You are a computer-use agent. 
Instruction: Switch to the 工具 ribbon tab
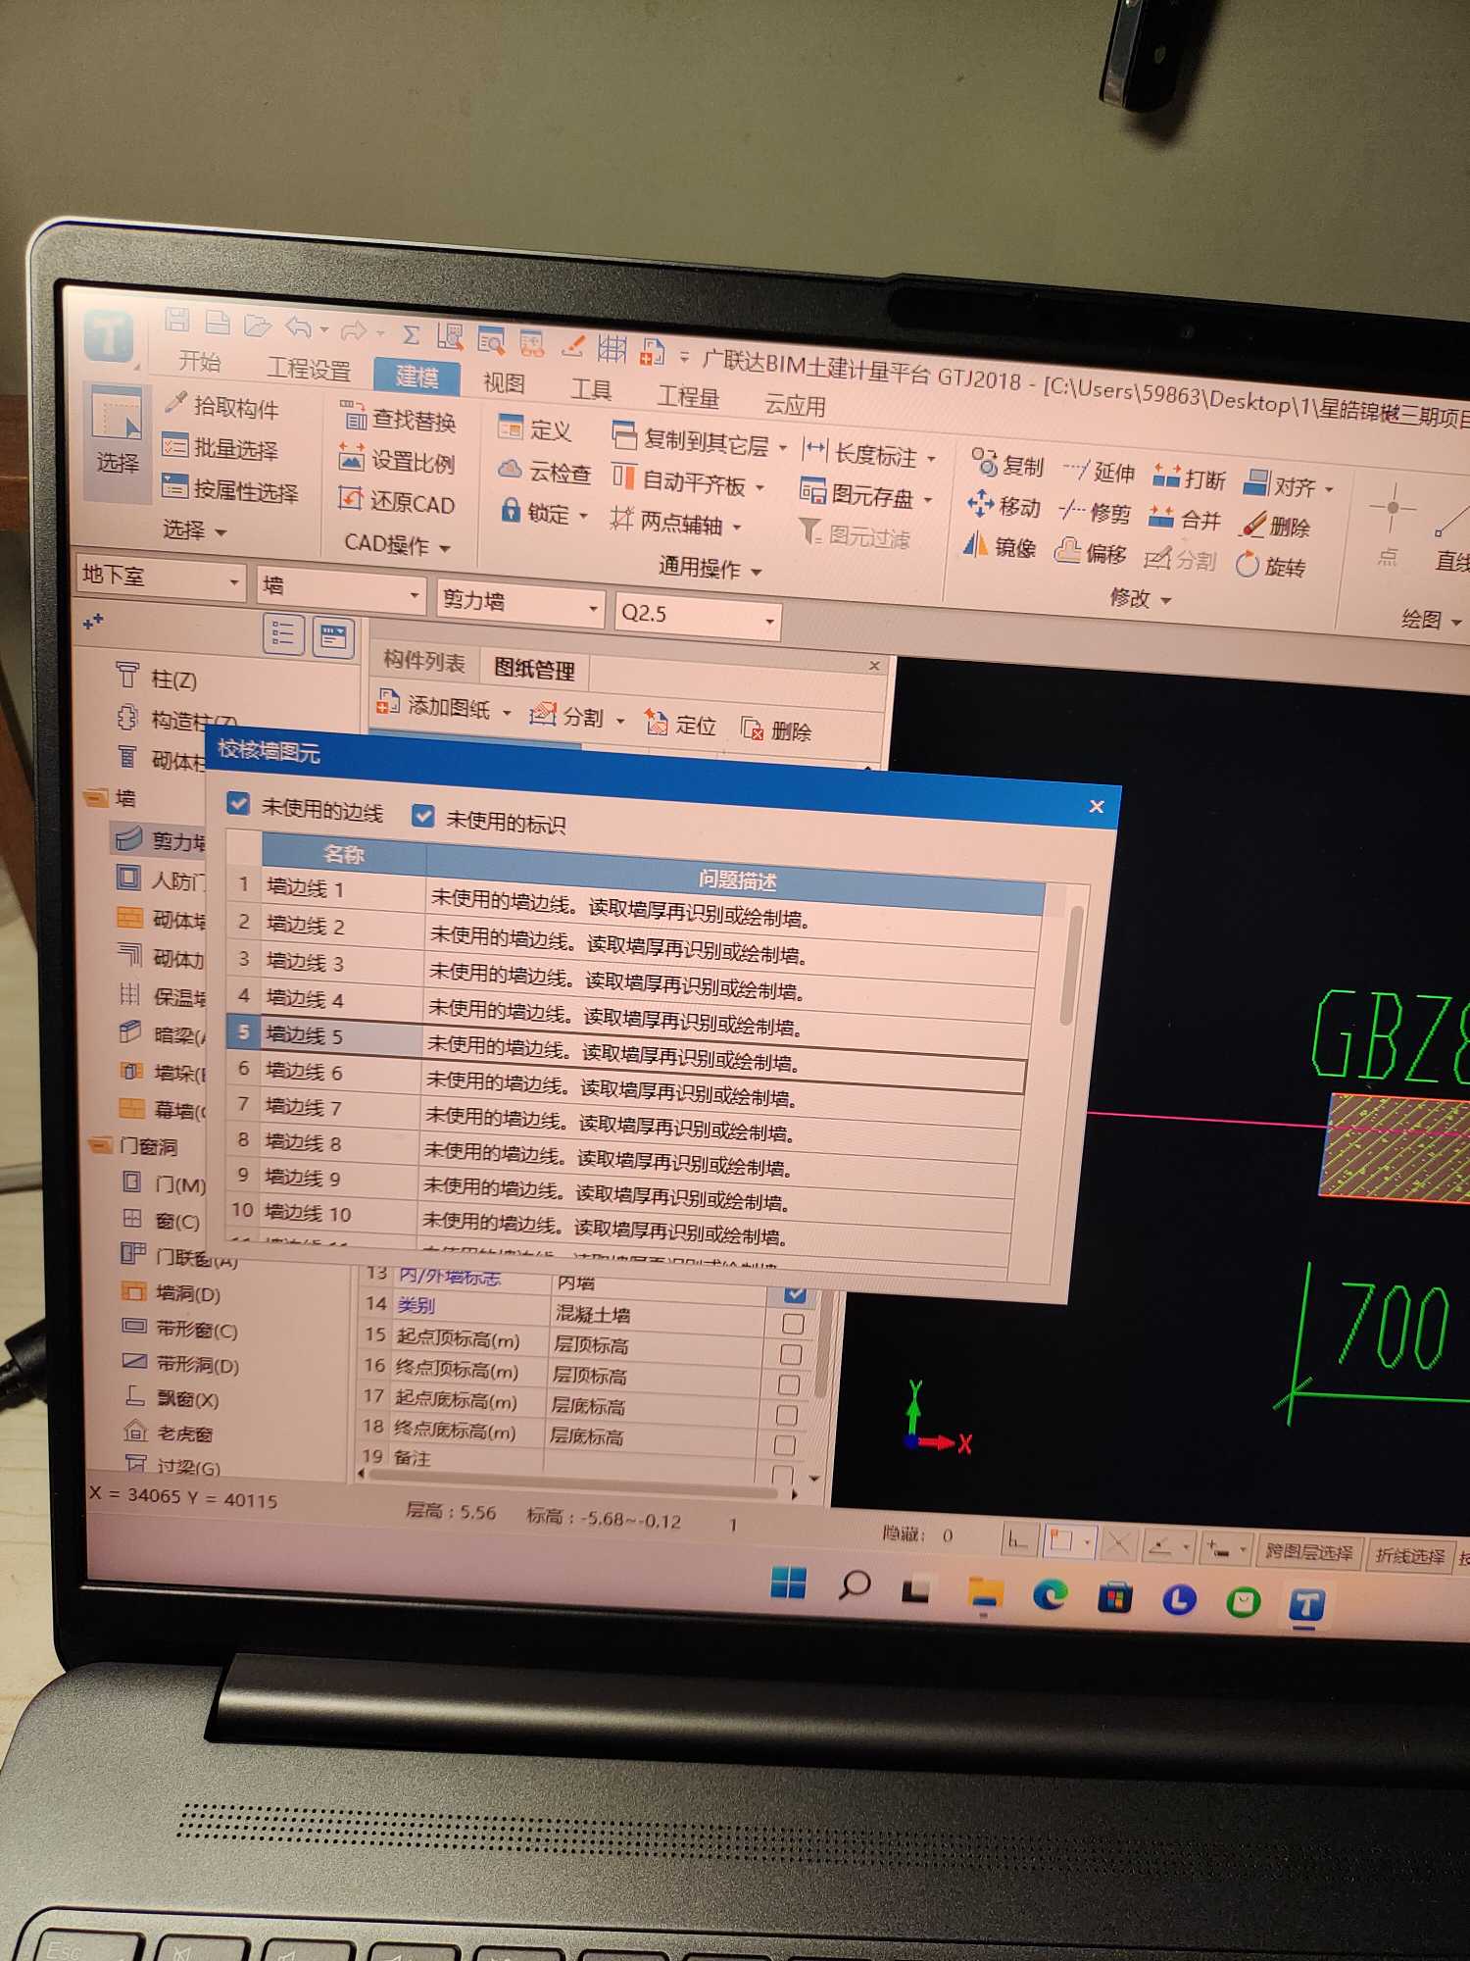coord(591,389)
